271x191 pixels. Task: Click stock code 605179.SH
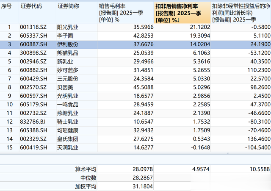[x=33, y=105]
